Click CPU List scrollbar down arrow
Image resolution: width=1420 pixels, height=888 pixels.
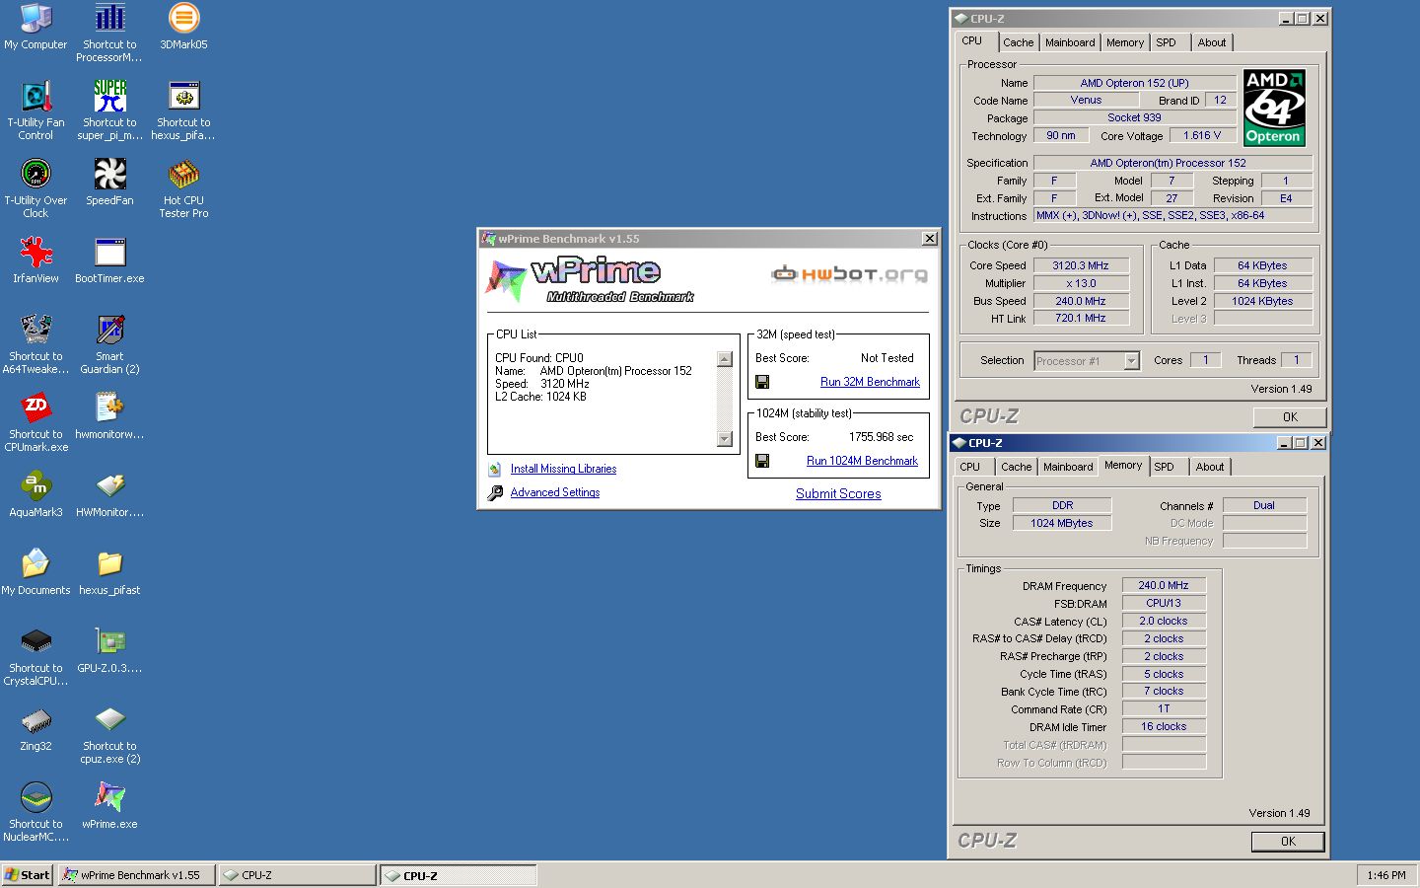click(725, 439)
